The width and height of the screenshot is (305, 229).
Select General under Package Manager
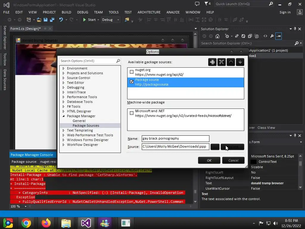point(79,121)
